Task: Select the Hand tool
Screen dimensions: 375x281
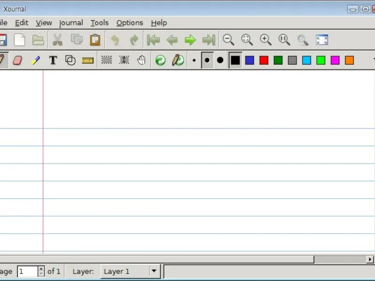Action: (142, 60)
